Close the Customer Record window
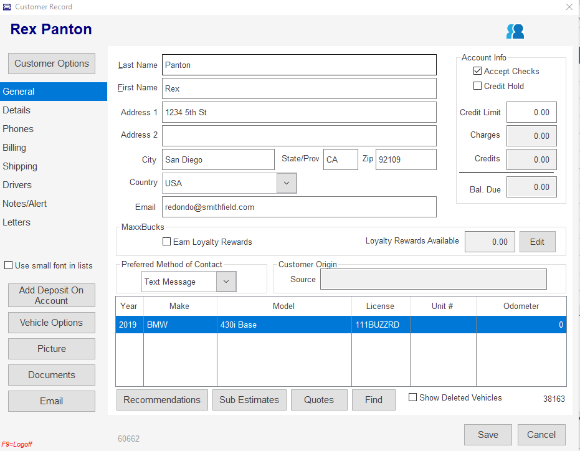 pyautogui.click(x=569, y=7)
